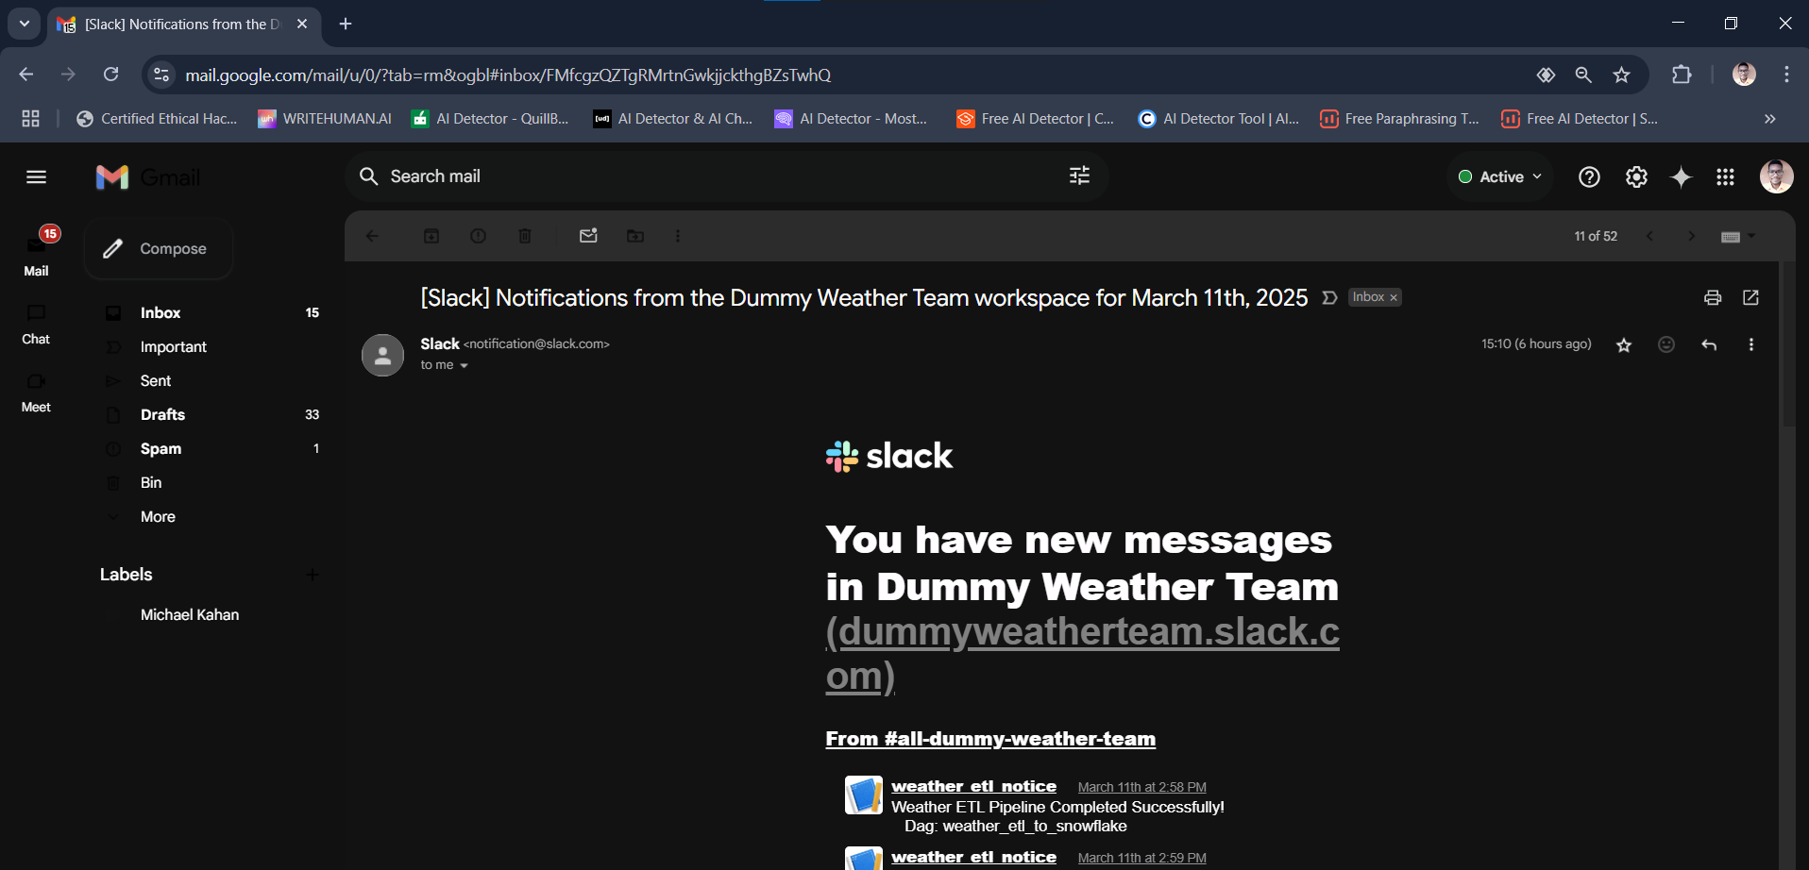Star the Slack notification email
Image resolution: width=1809 pixels, height=870 pixels.
(x=1624, y=345)
